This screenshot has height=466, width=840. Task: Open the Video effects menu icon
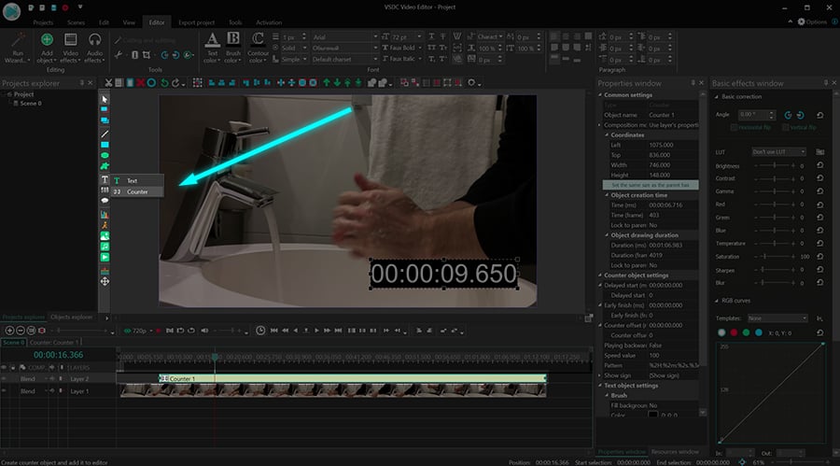pyautogui.click(x=71, y=40)
